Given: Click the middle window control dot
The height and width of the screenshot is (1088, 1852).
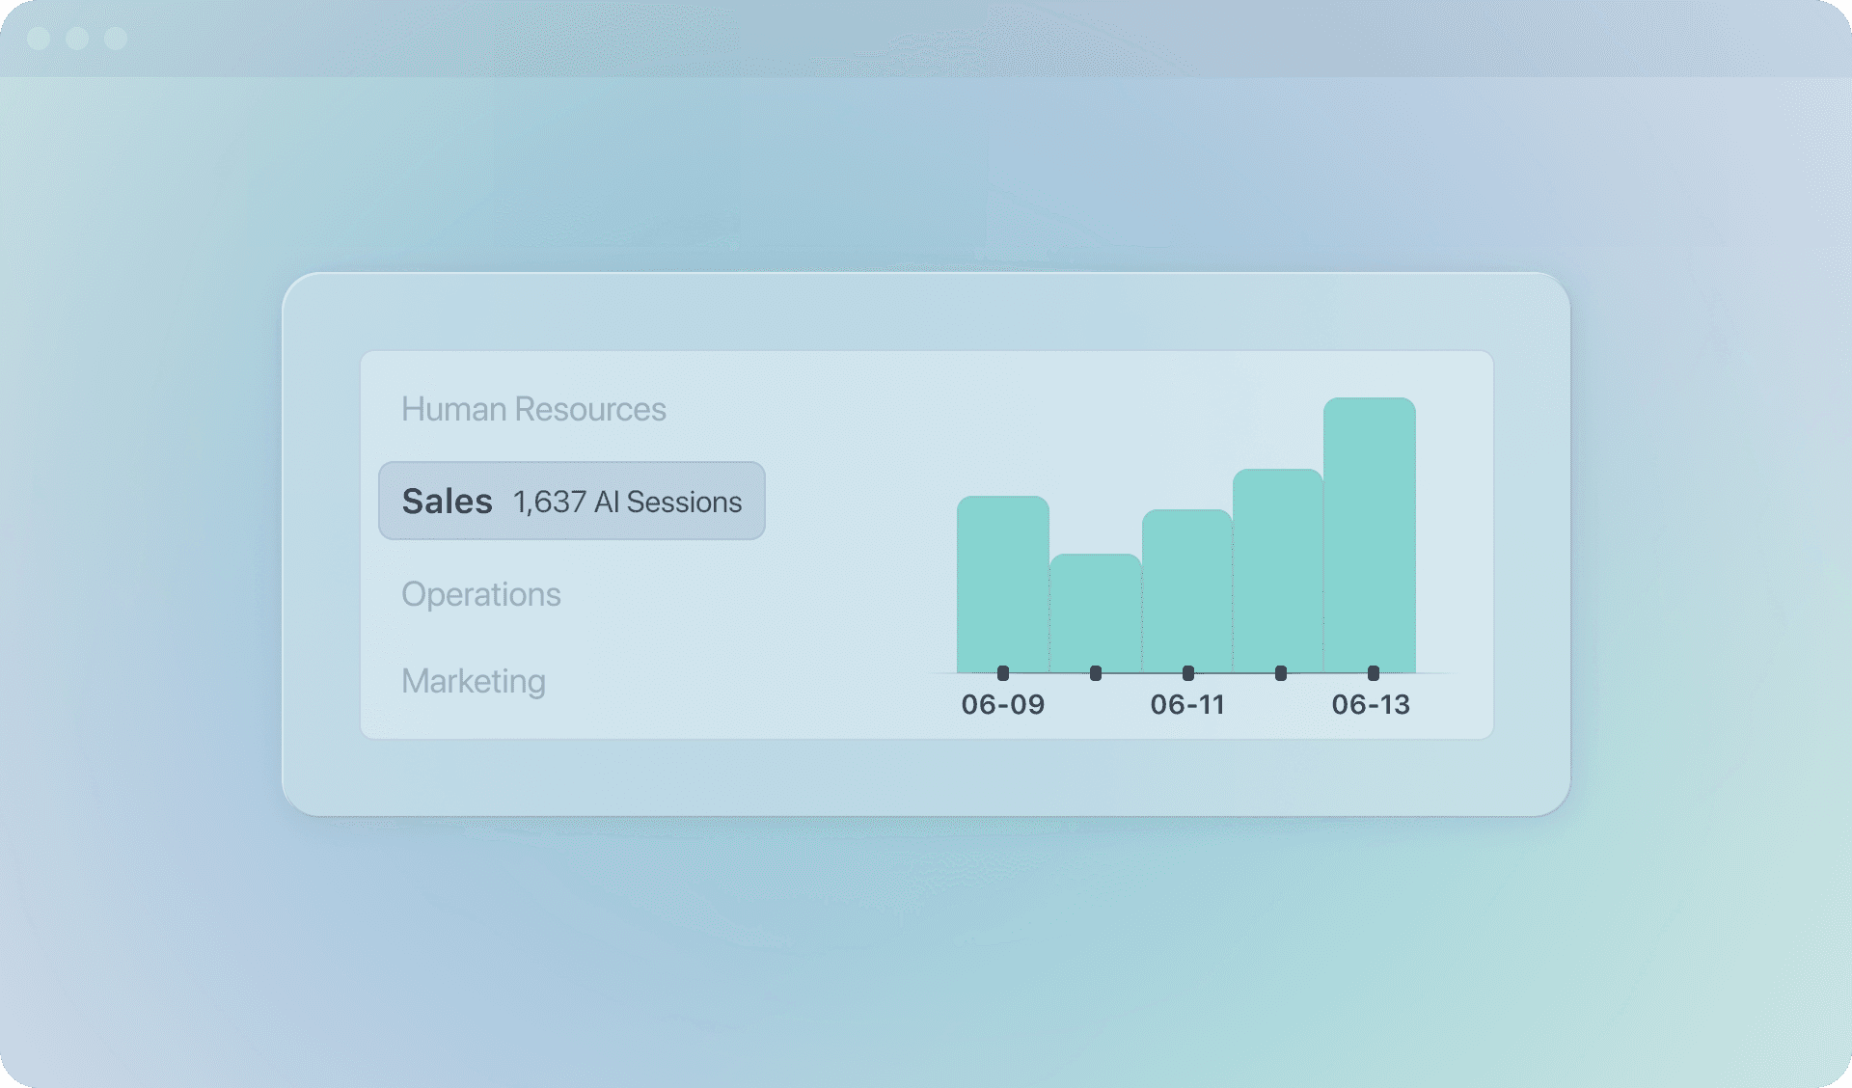Looking at the screenshot, I should [x=78, y=40].
